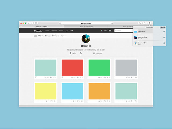172x129 pixels.
Task: Click the Dribbble search field
Action: tap(124, 31)
